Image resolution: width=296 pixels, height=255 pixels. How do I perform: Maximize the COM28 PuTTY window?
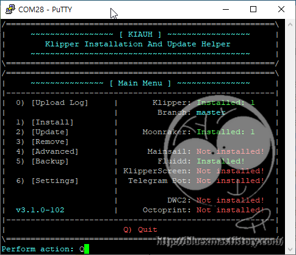pos(253,9)
